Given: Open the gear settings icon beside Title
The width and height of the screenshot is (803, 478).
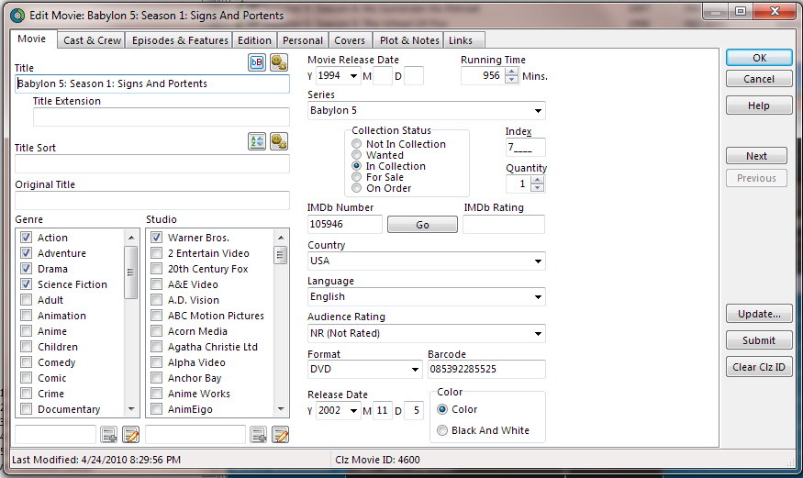Looking at the screenshot, I should pos(279,62).
